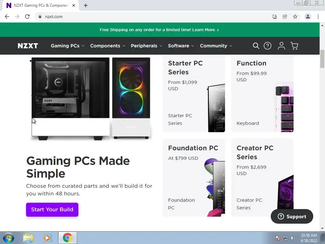The image size is (325, 244).
Task: Click the 'From $2,699 USD' price text
Action: pyautogui.click(x=251, y=170)
